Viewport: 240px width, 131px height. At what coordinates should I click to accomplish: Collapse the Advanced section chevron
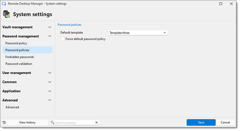tap(50, 100)
